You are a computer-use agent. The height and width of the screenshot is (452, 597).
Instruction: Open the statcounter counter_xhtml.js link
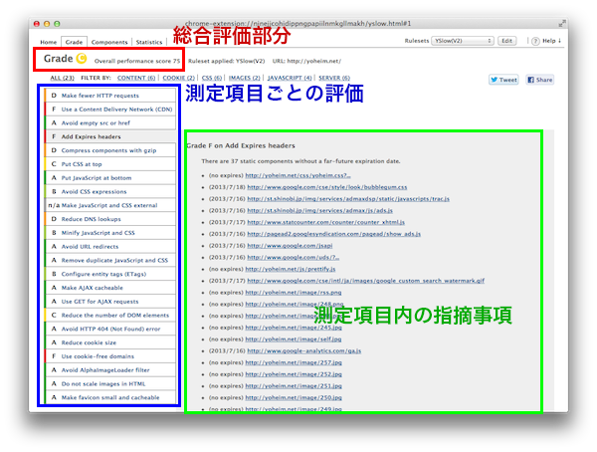[326, 222]
